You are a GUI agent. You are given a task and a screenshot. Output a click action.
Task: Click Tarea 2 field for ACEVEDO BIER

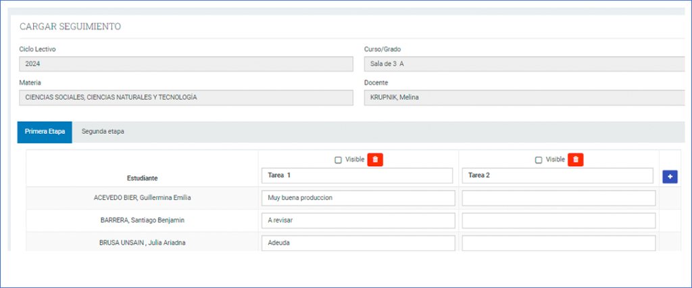point(558,198)
